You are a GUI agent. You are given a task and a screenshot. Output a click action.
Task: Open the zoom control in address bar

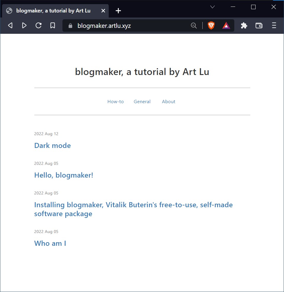point(194,25)
